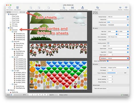Open the Pixel format dropdown
This screenshot has width=135, height=104.
(118, 25)
